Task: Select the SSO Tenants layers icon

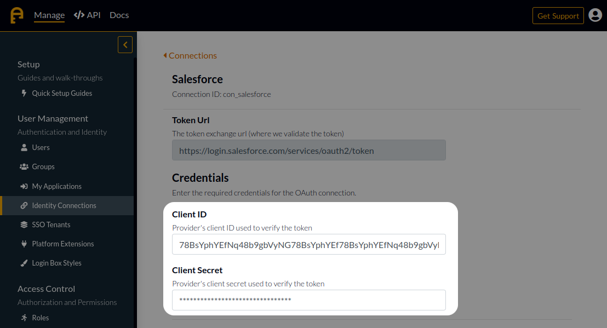Action: [x=24, y=225]
